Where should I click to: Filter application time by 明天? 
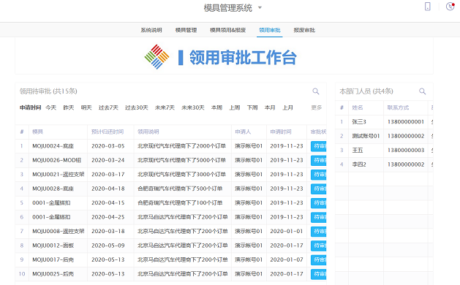click(x=86, y=107)
